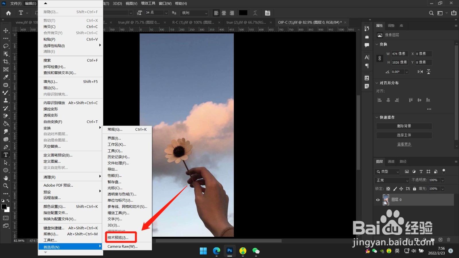Collapse the 对齐并分布 section
Viewport: 459px width, 258px height.
pyautogui.click(x=377, y=83)
